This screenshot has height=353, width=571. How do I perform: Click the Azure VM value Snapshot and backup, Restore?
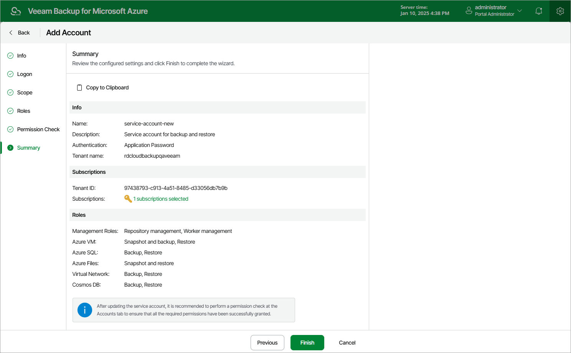[160, 242]
